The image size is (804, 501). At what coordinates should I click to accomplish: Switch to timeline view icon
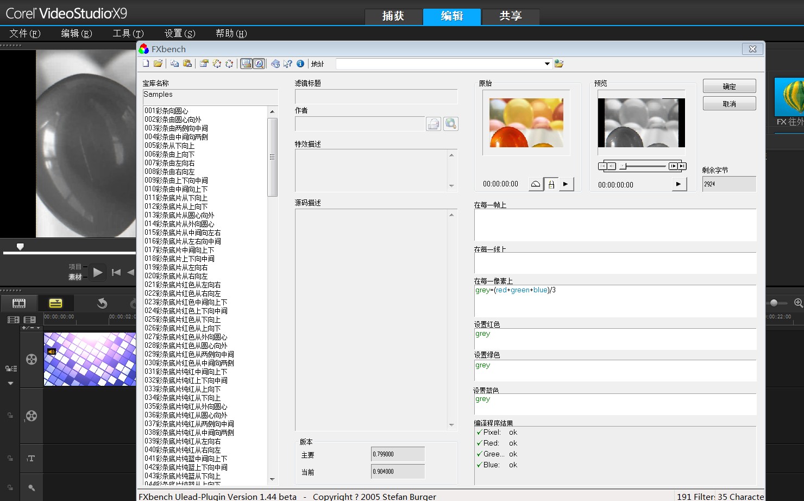(x=55, y=303)
